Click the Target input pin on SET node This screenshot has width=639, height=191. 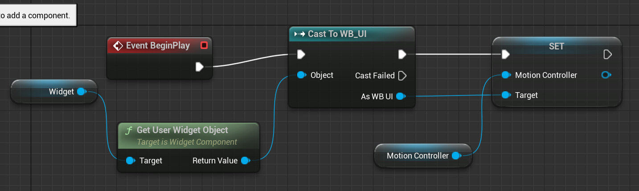tap(506, 95)
